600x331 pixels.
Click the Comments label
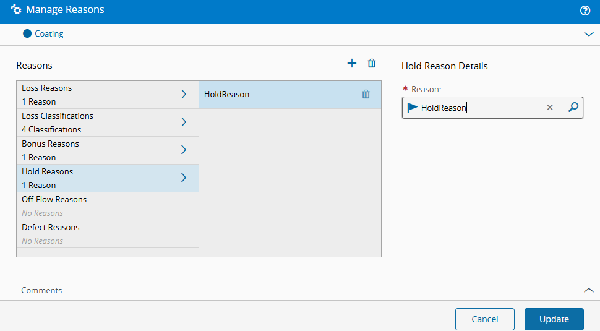[x=43, y=290]
